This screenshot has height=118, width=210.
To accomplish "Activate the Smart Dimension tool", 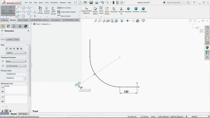I will 11,10.
